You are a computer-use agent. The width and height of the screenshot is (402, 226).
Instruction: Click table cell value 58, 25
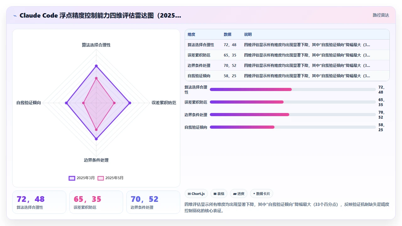(x=230, y=76)
